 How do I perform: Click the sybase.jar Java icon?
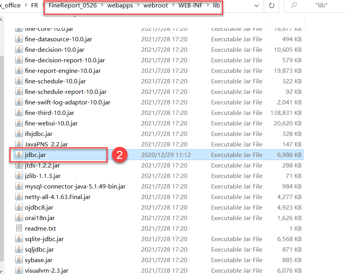19,260
